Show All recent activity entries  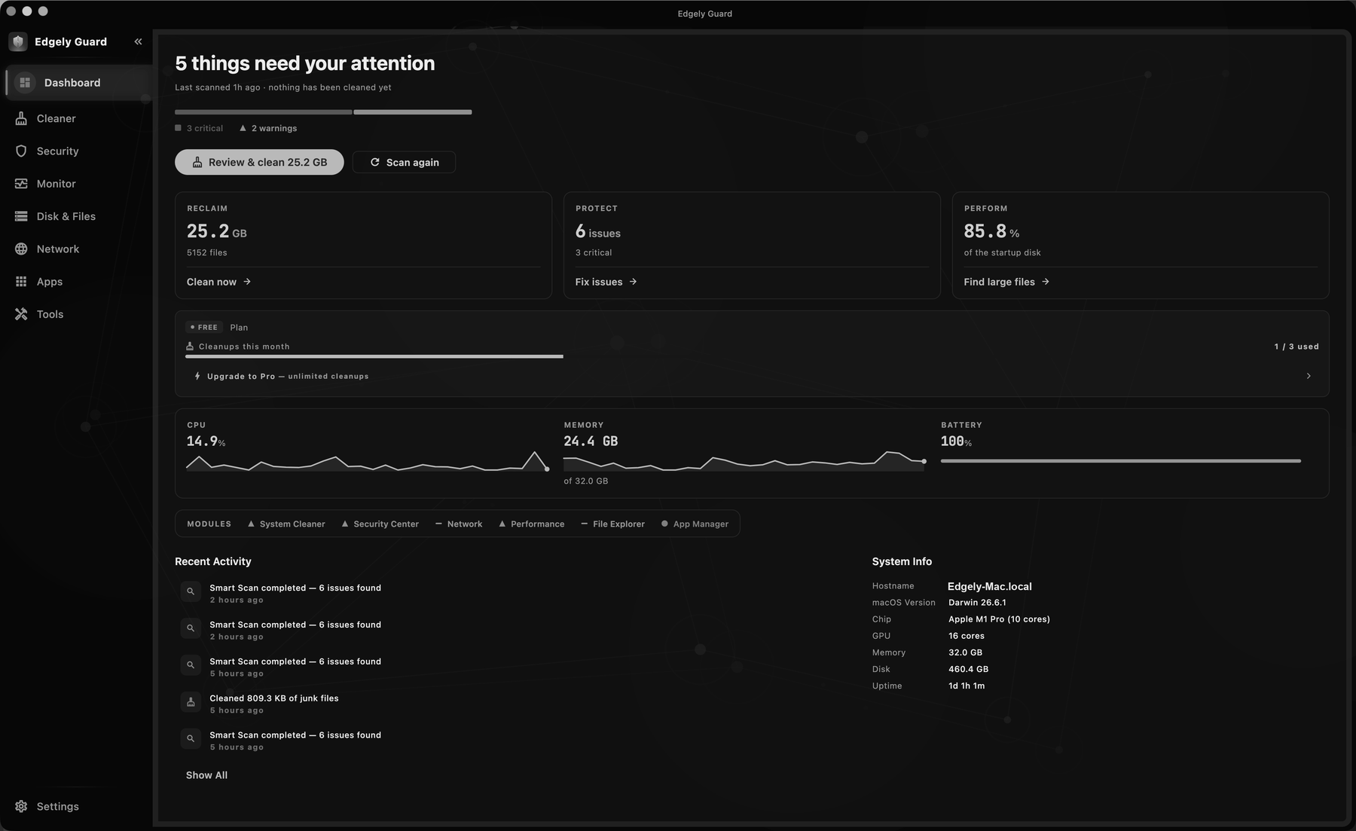pos(206,775)
